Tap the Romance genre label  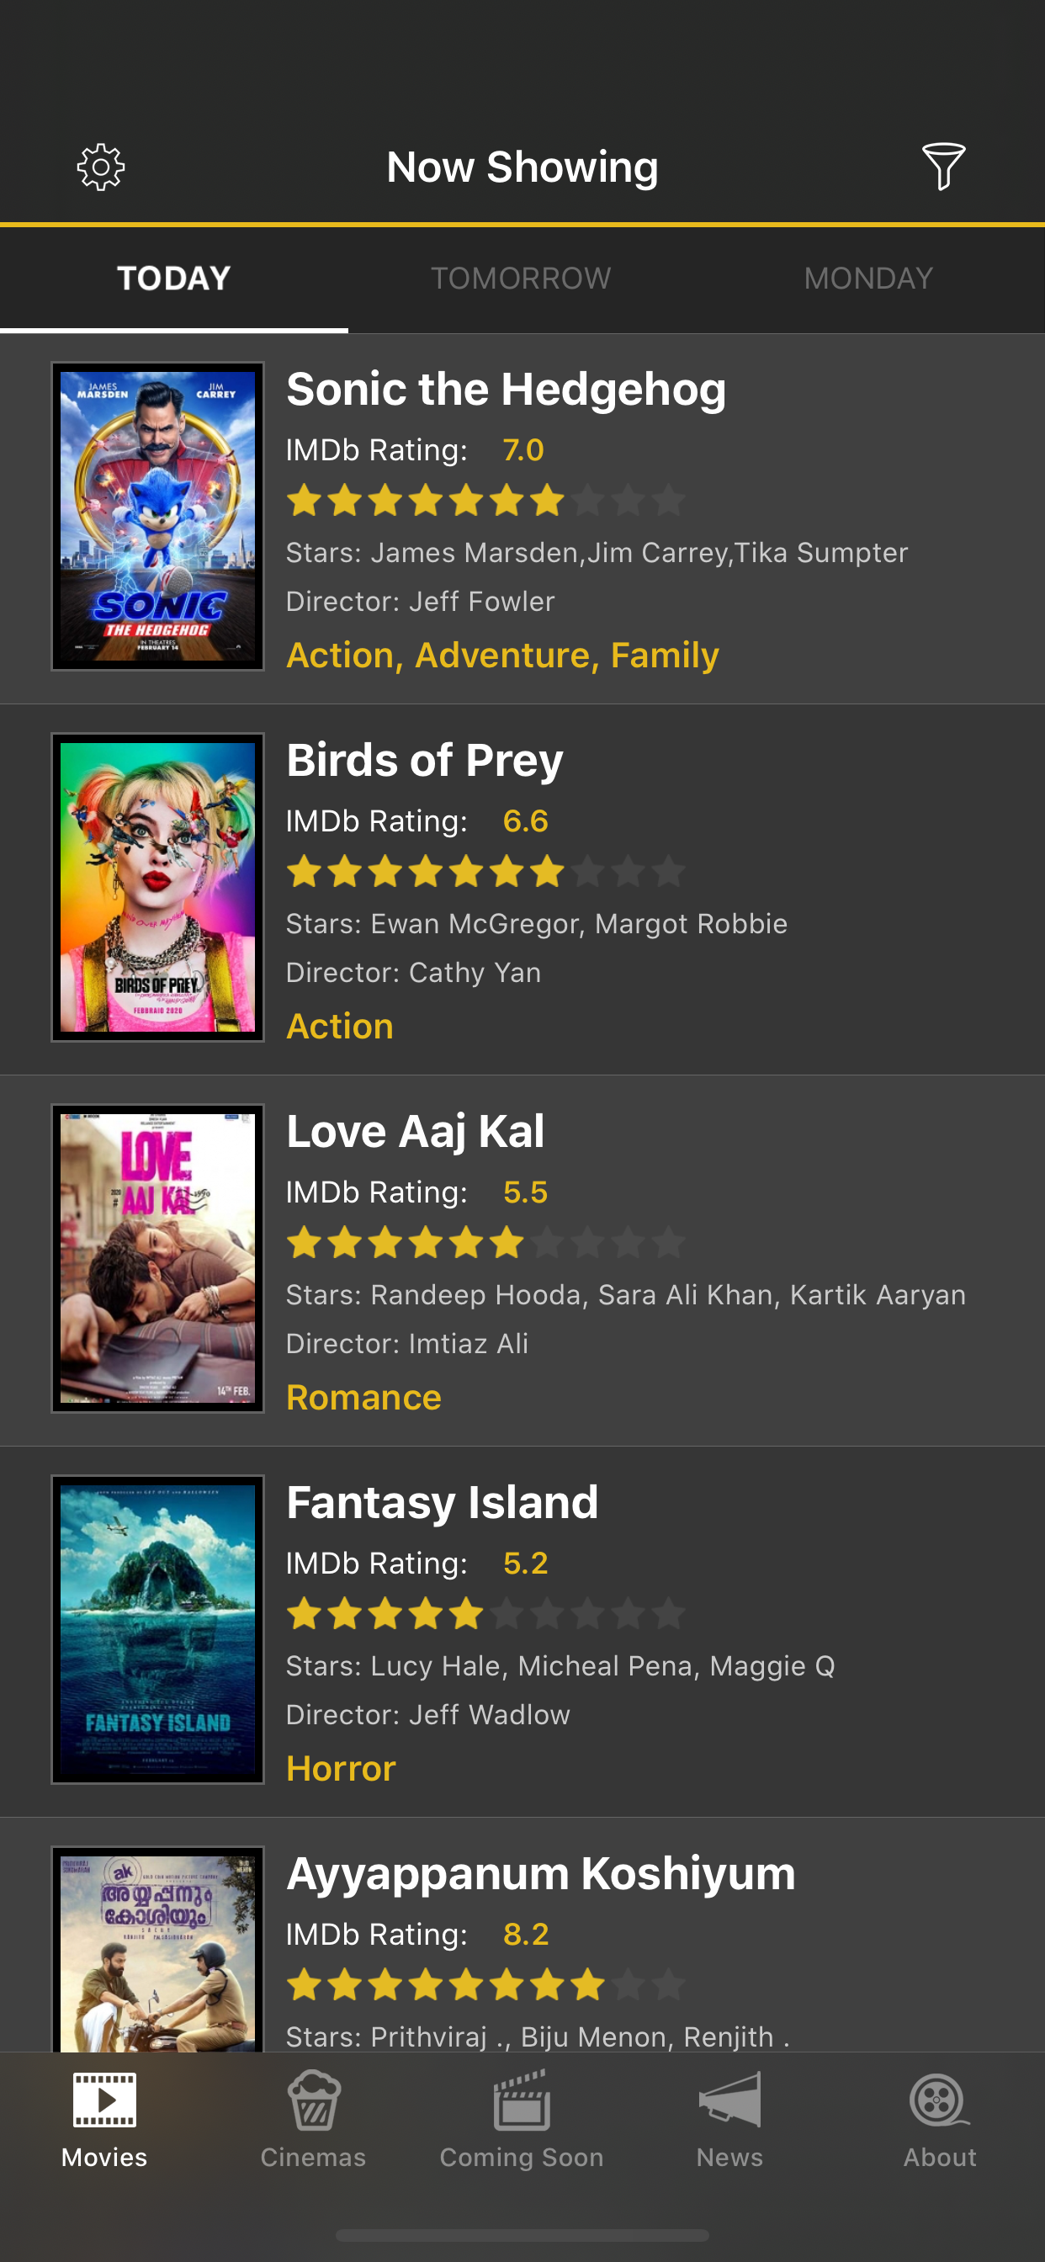363,1396
